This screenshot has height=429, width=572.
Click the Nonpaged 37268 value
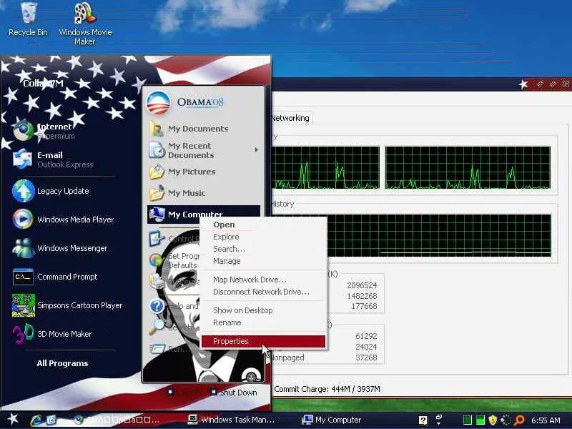click(366, 357)
